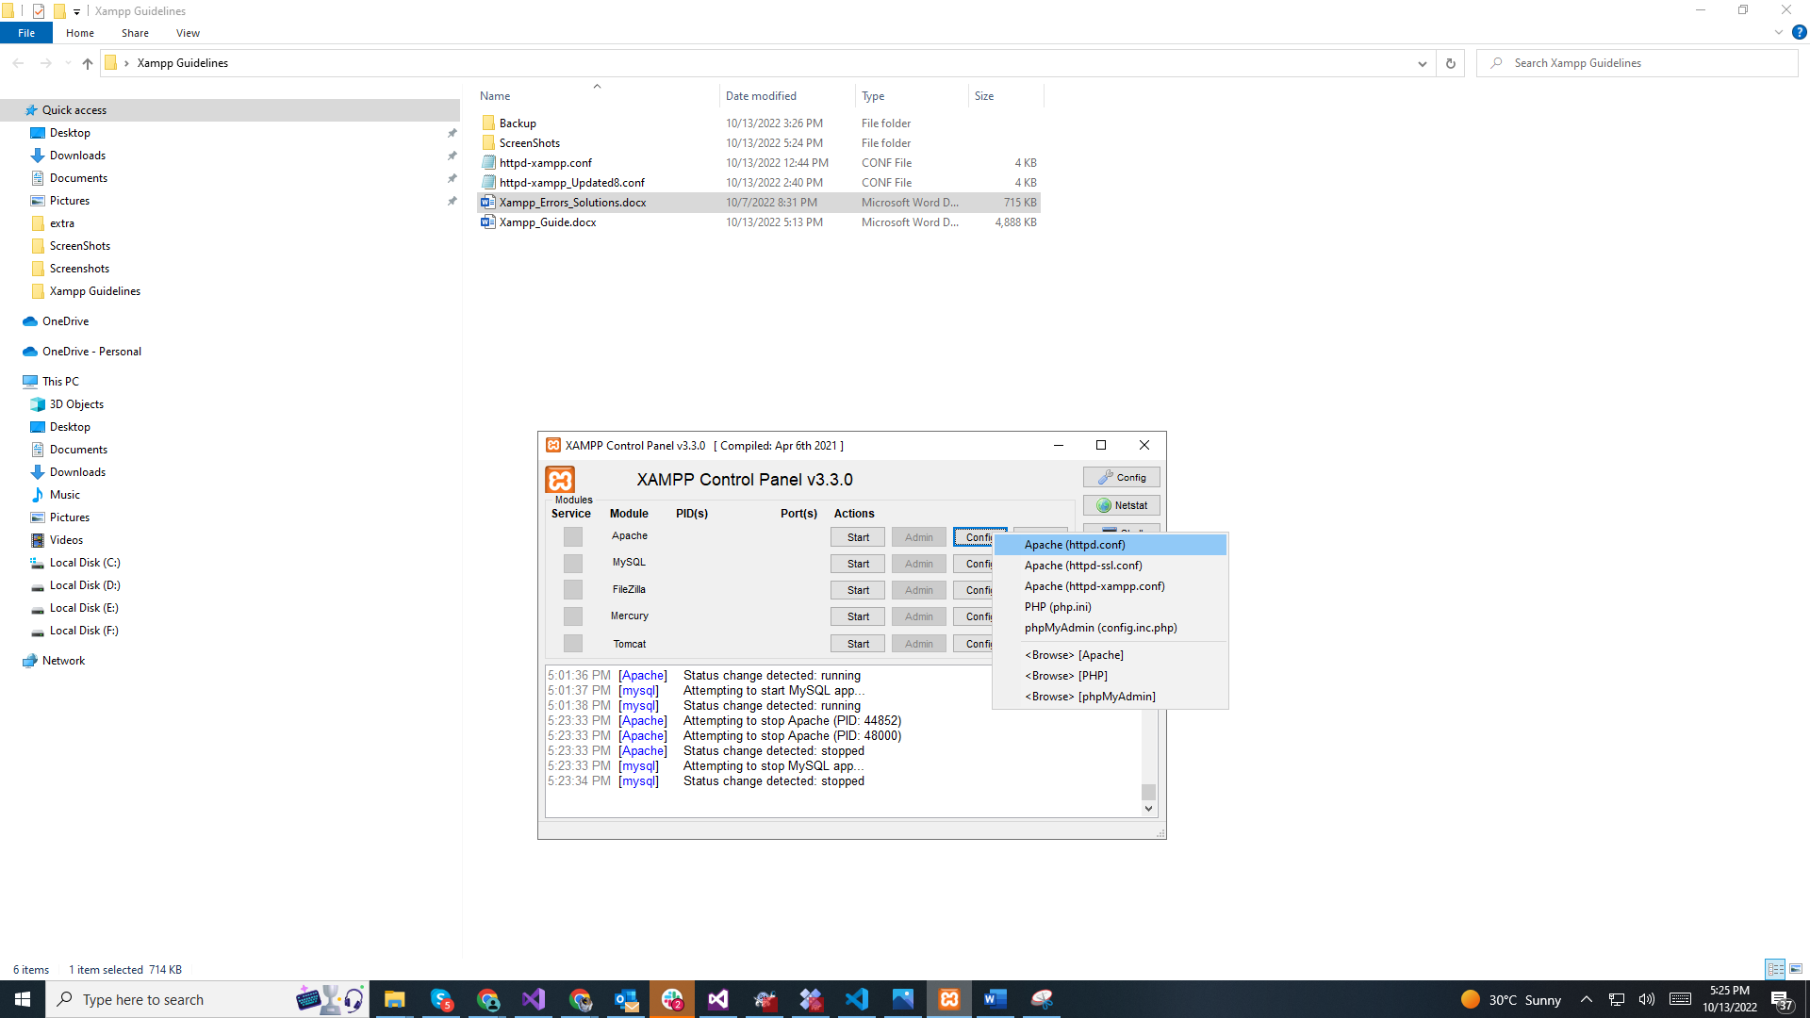Start the Apache module
1810x1018 pixels.
pos(858,537)
